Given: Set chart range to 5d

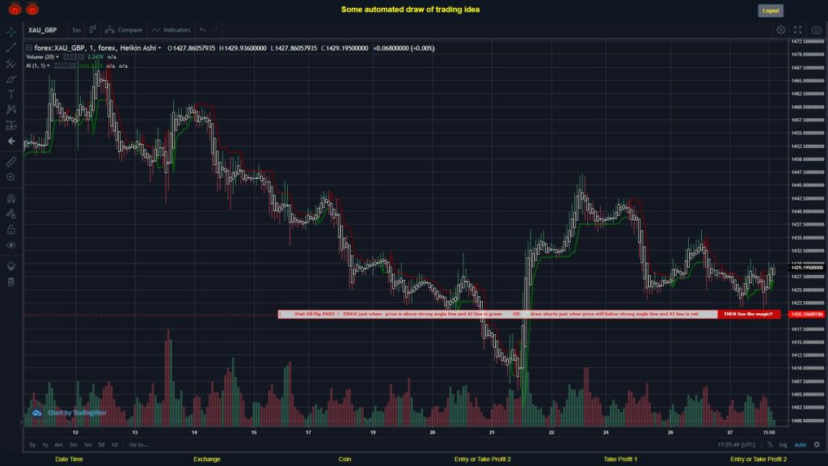Looking at the screenshot, I should [x=101, y=445].
